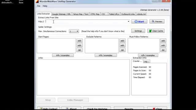Click the Time Elapsed label
The width and height of the screenshot is (196, 110).
pyautogui.click(x=139, y=77)
